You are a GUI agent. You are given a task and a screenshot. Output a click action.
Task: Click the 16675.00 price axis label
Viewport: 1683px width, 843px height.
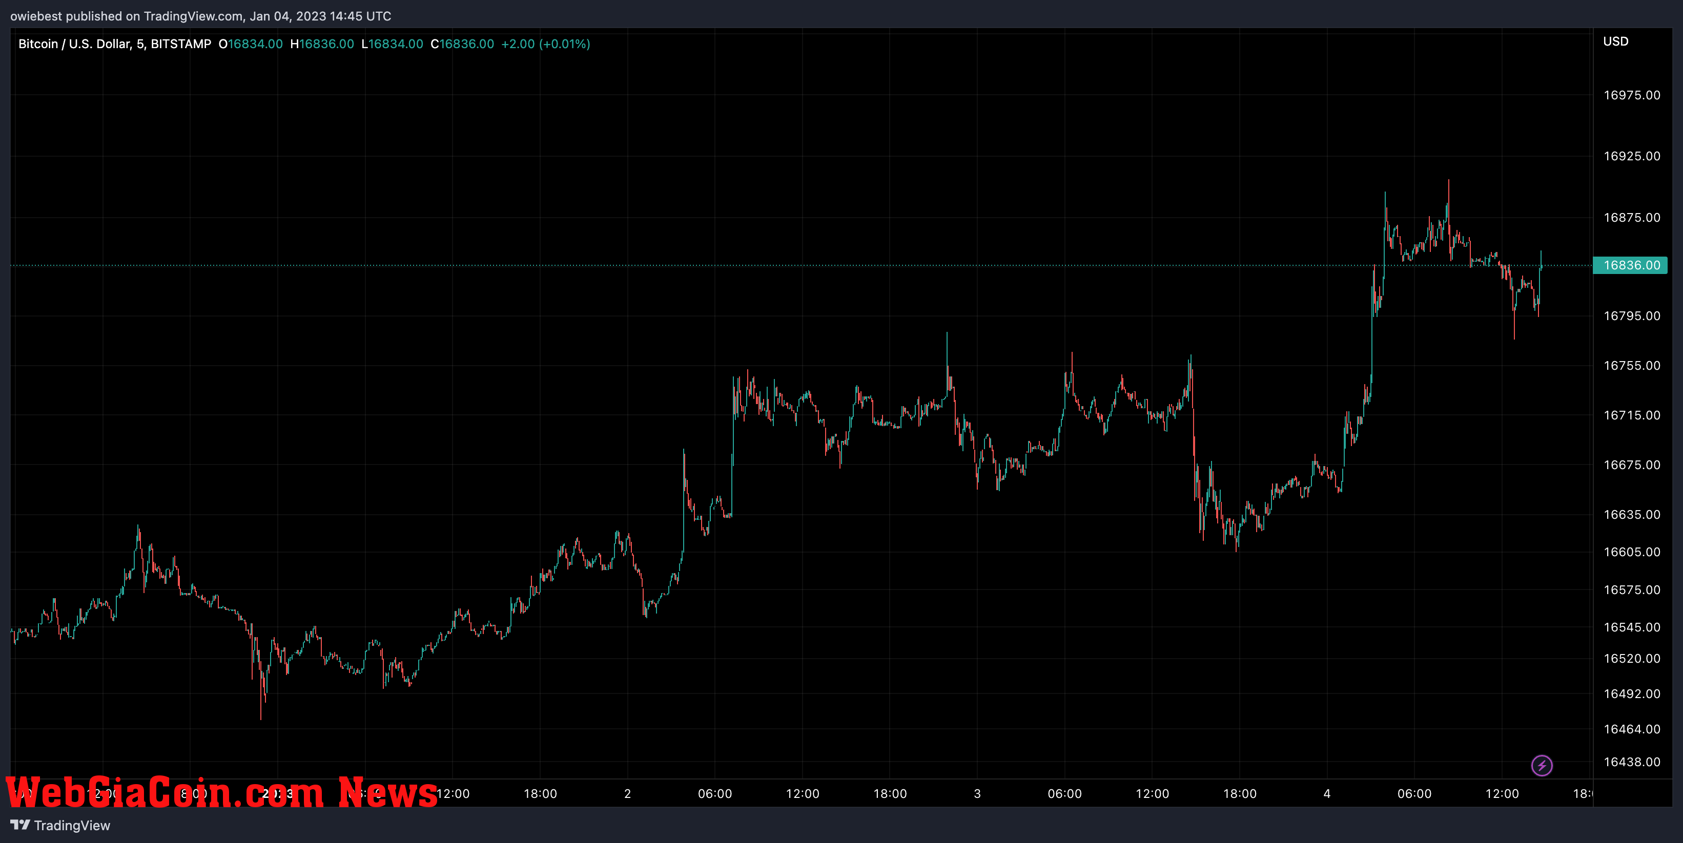[x=1631, y=465]
